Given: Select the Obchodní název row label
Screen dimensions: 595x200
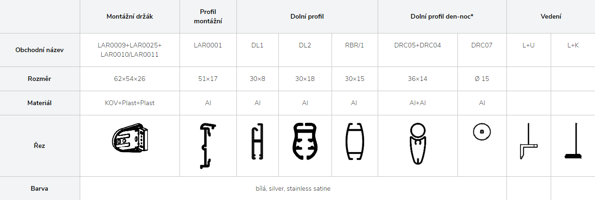Looking at the screenshot, I should [x=40, y=50].
